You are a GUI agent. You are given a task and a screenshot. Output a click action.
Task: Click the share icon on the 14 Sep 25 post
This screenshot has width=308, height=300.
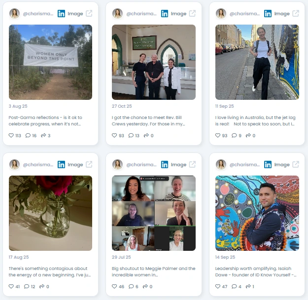point(248,286)
